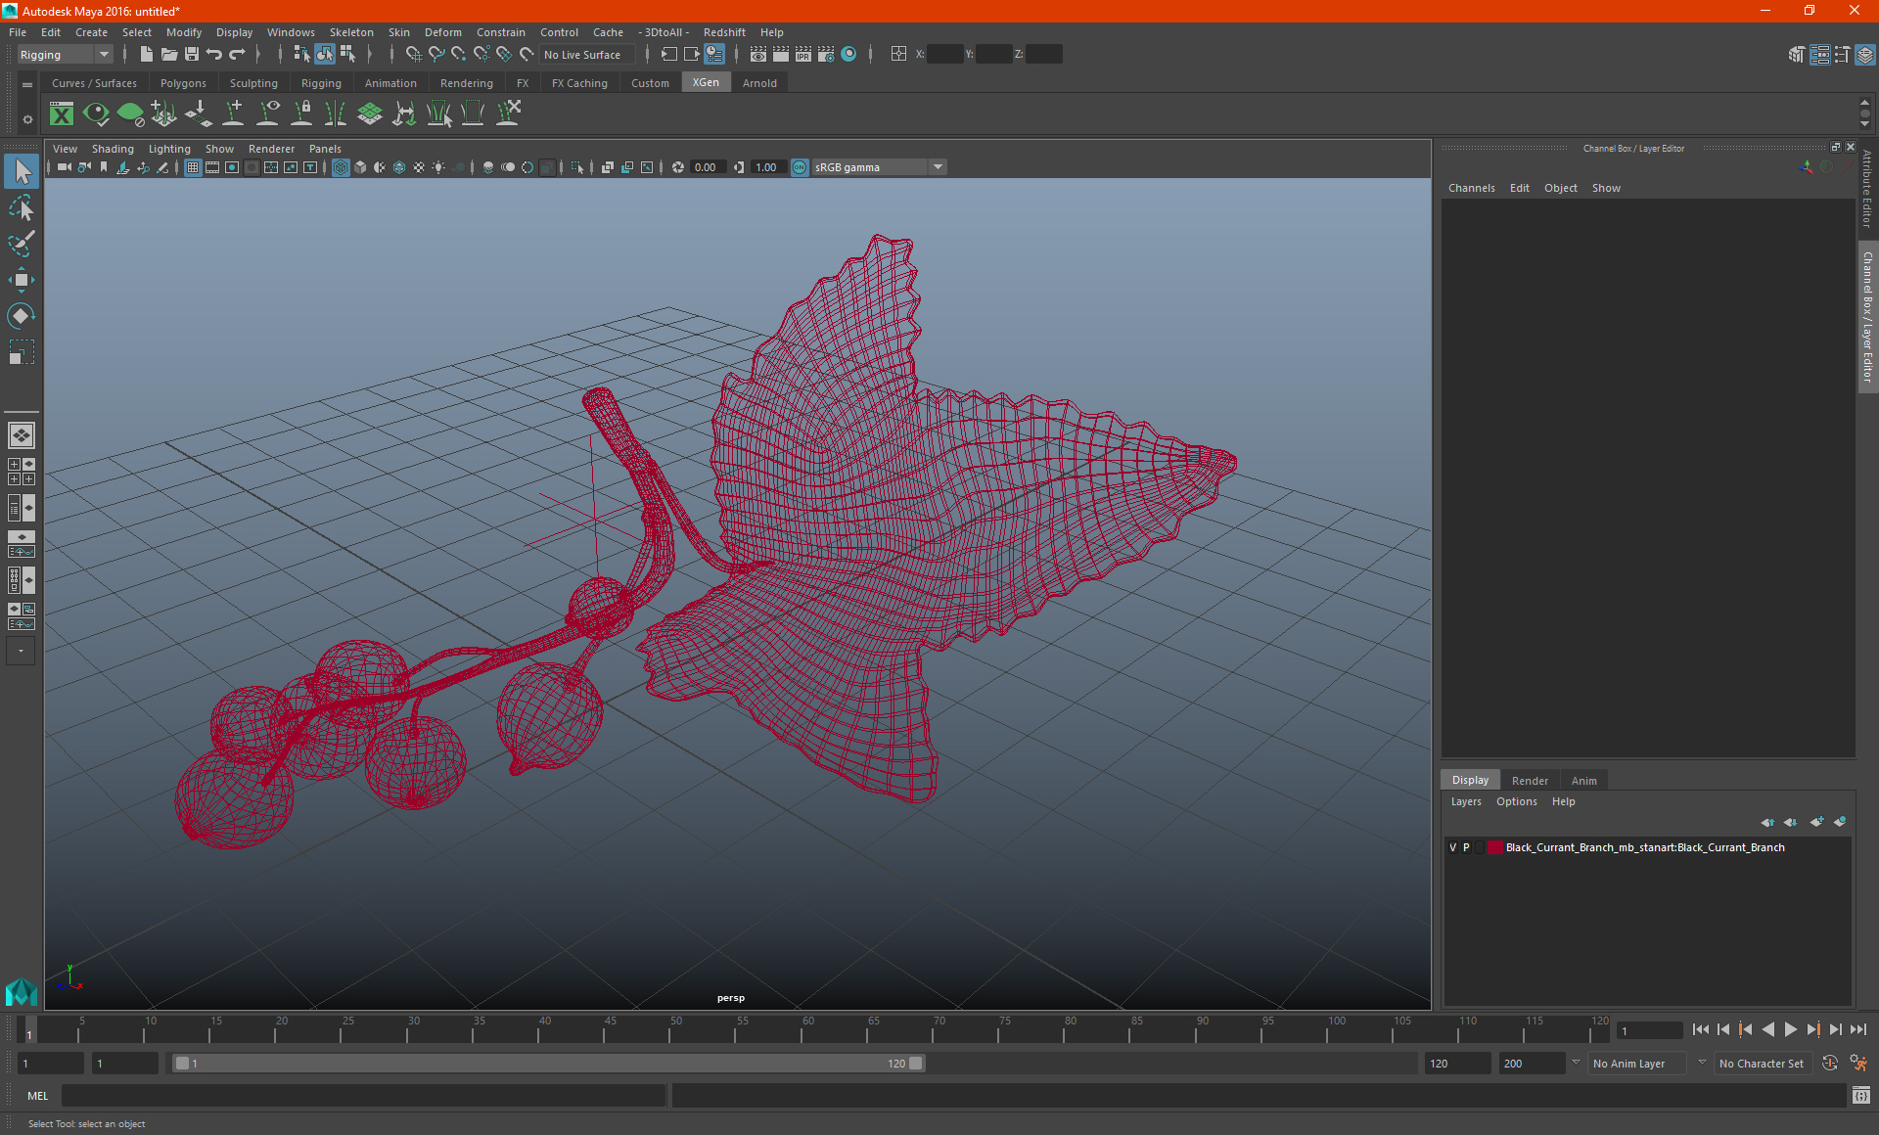Click the Lighting viewport menu
Viewport: 1879px width, 1135px height.
[x=169, y=149]
